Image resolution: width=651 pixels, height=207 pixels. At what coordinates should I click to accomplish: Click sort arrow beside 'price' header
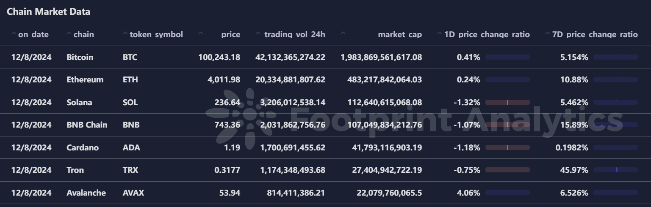click(201, 34)
